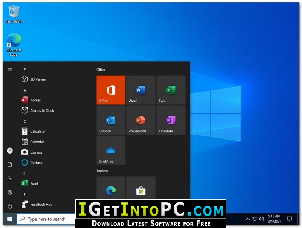Screen dimensions: 302x228
Task: Click the 'C' letter header in app list
Action: tap(25, 121)
